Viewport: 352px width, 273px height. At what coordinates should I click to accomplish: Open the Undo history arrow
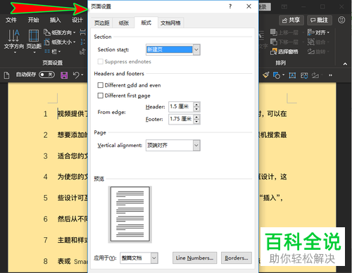(x=82, y=75)
